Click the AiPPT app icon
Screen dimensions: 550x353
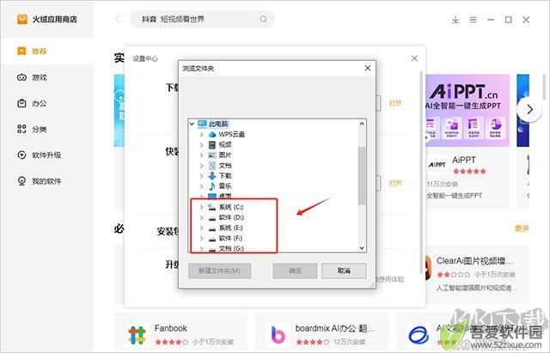[x=437, y=165]
